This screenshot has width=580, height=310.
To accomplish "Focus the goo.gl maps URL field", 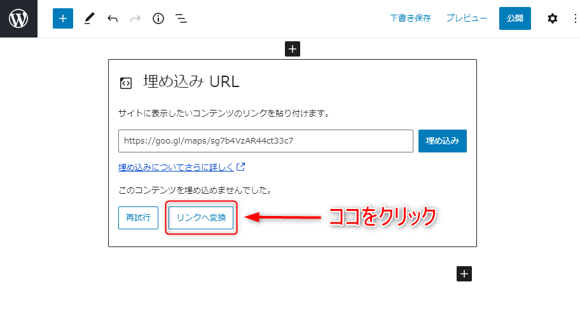I will (x=266, y=141).
